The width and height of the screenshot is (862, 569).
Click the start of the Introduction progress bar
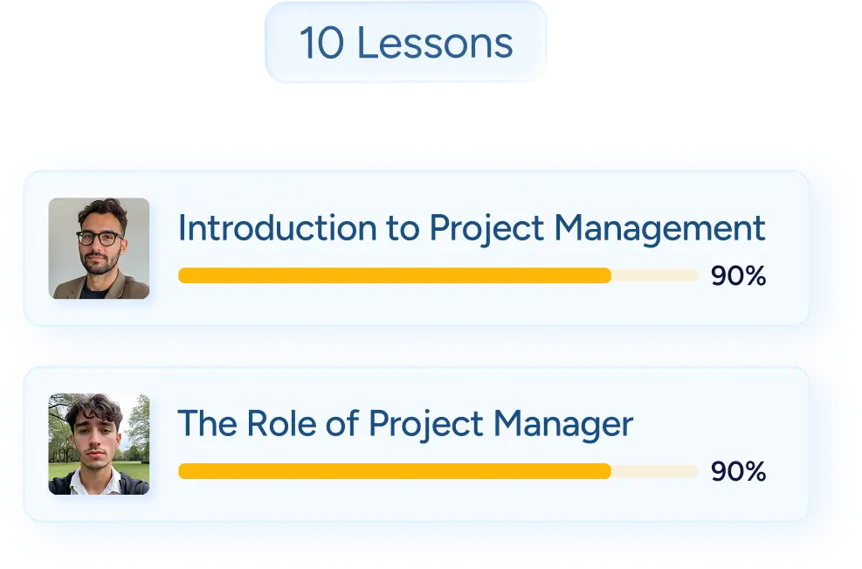click(185, 276)
